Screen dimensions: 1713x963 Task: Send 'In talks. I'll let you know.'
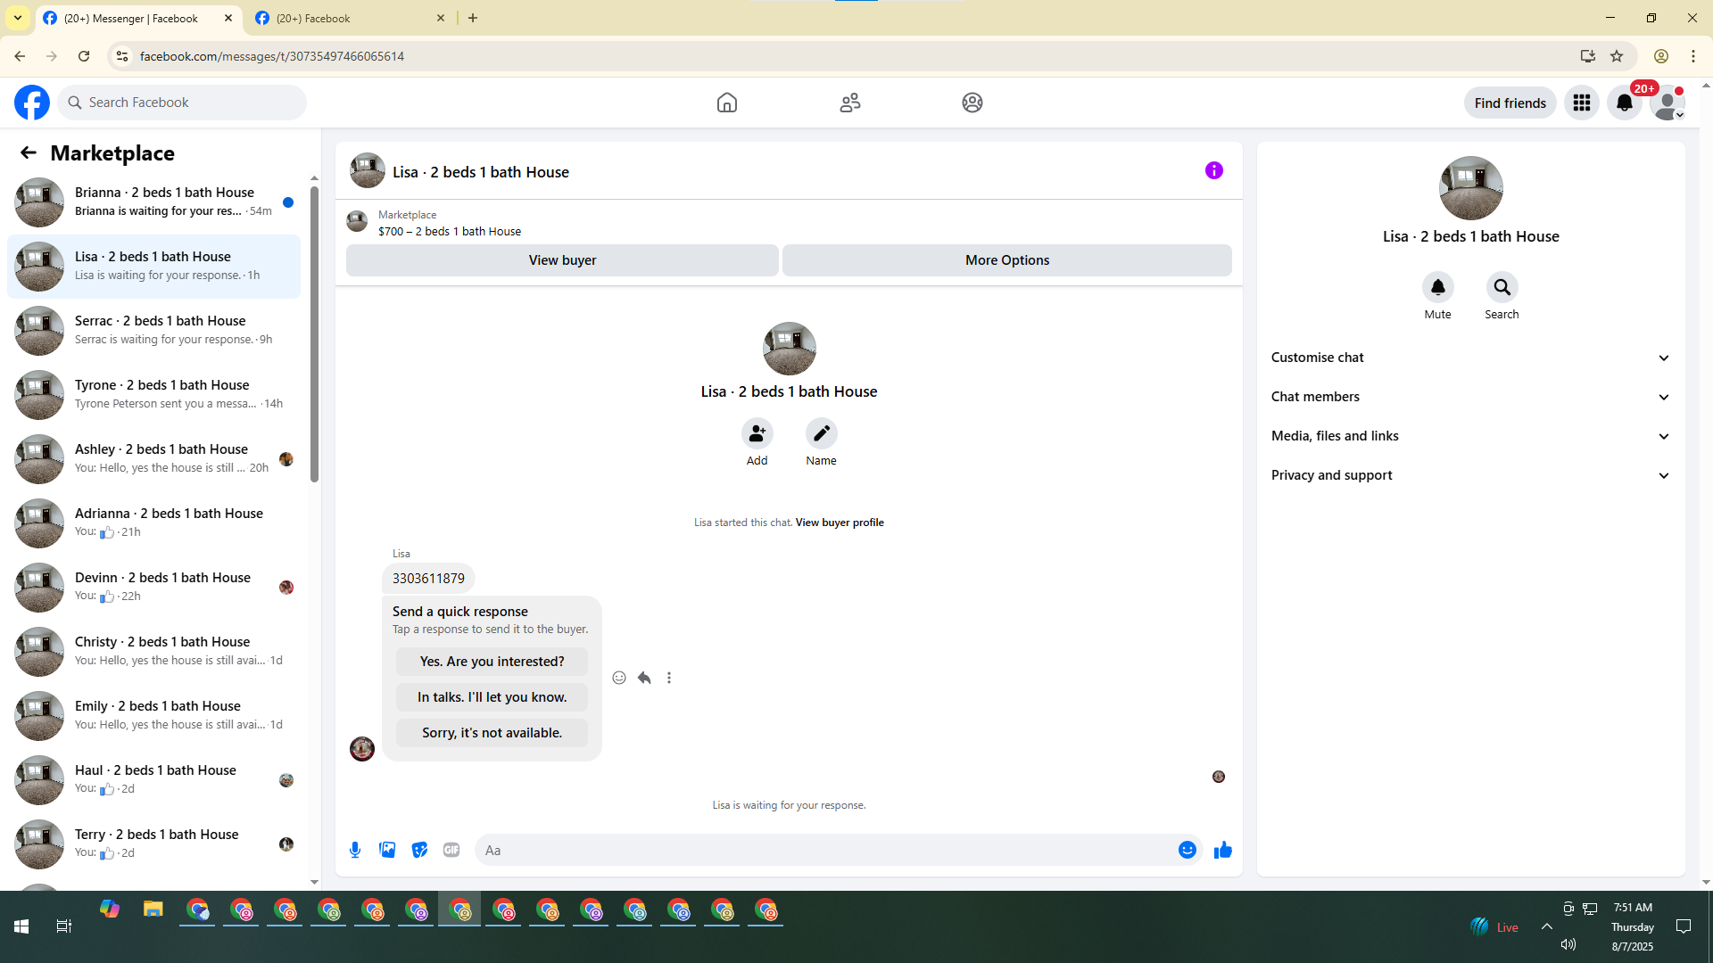coord(492,697)
